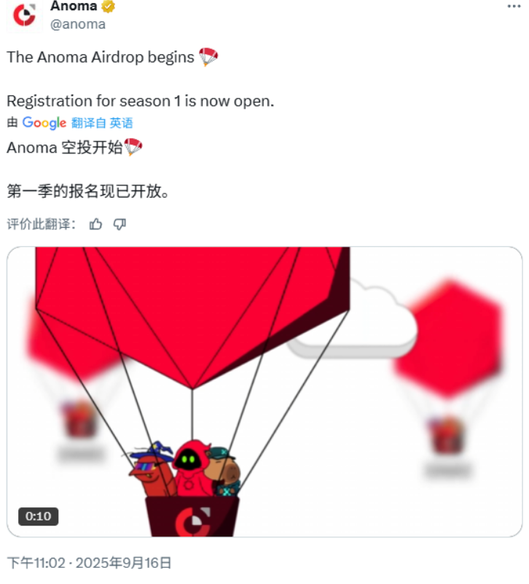Open the post timestamp 下午11:02
Screen dimensions: 529x584
coord(36,563)
